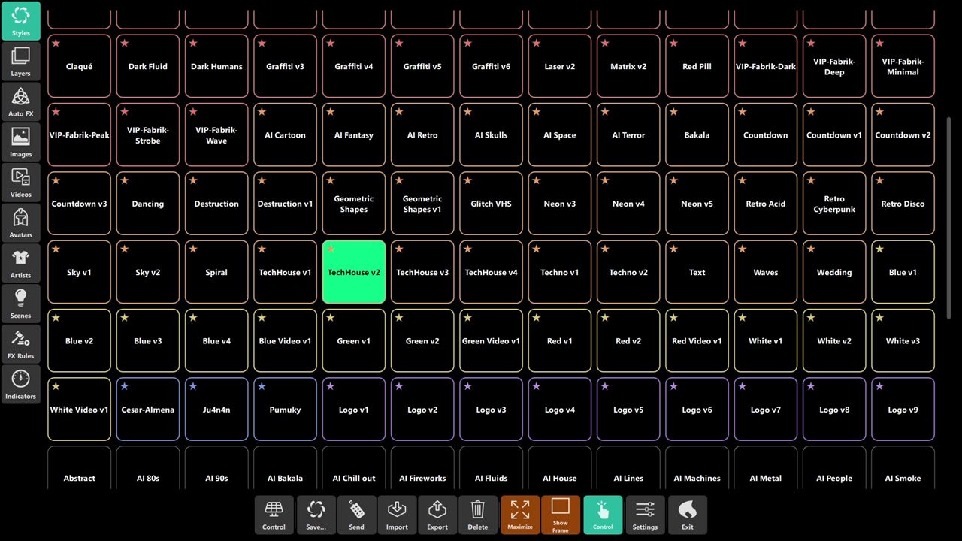Image resolution: width=962 pixels, height=541 pixels.
Task: Pick the Pumuky style tile
Action: [x=285, y=410]
